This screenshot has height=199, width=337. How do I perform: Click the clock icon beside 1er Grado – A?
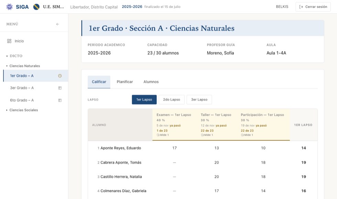[x=60, y=76]
